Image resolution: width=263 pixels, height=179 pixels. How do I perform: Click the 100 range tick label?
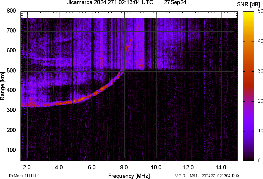11,150
